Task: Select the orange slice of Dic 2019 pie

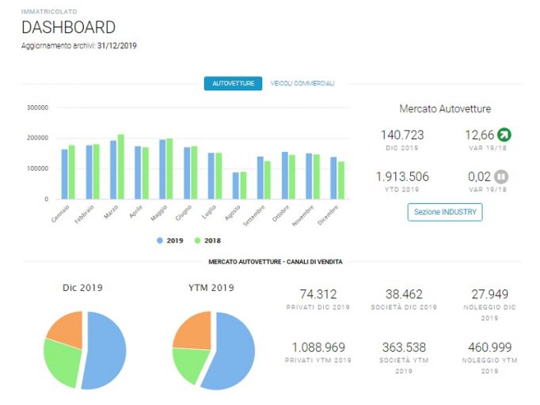Action: (67, 331)
